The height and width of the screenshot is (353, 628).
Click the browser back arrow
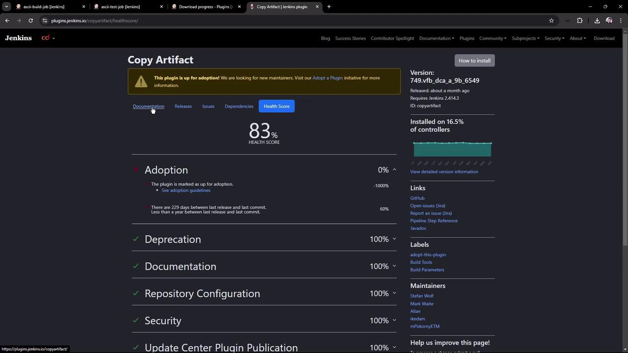[7, 21]
